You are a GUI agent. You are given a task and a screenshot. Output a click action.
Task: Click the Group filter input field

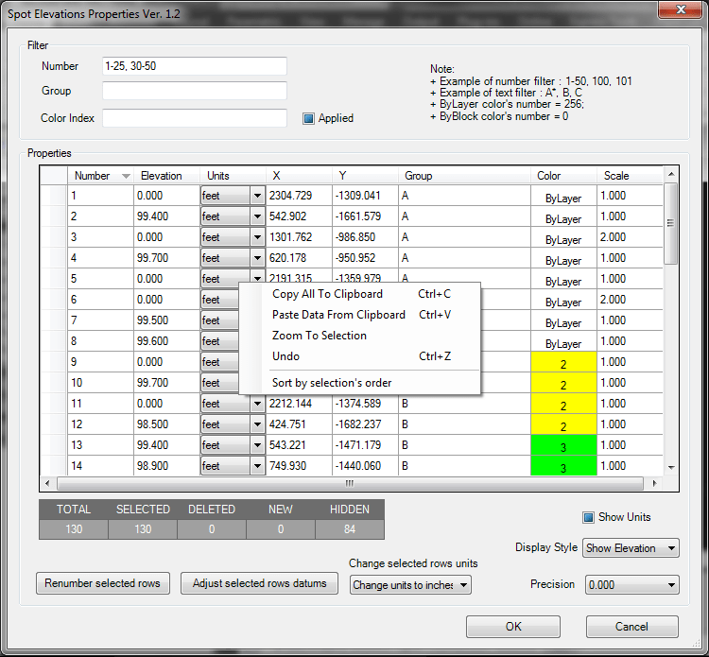(x=195, y=91)
